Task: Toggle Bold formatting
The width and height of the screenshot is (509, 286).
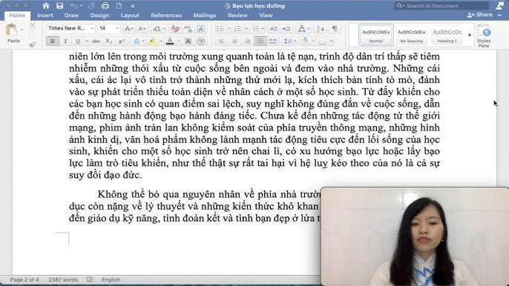Action: pos(53,41)
